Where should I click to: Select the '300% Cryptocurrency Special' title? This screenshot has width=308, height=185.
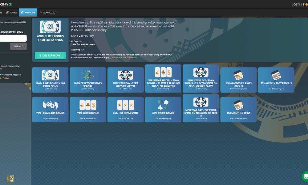point(88,85)
